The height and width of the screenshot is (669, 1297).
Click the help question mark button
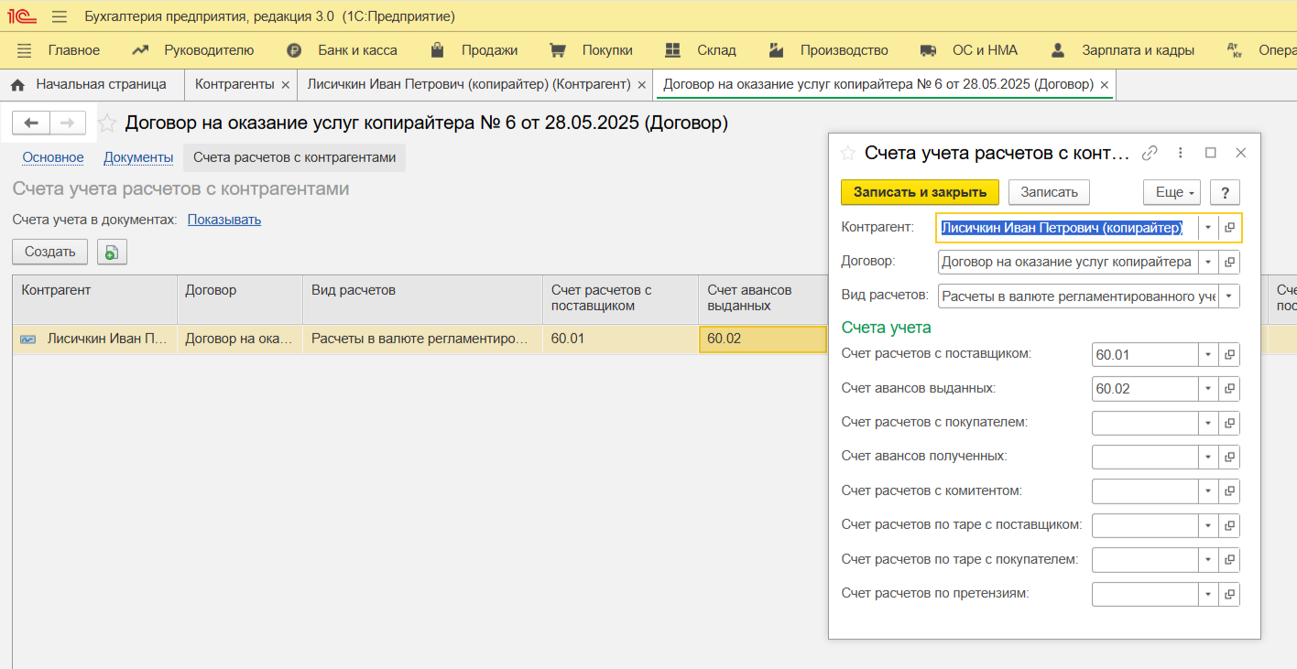(1225, 192)
